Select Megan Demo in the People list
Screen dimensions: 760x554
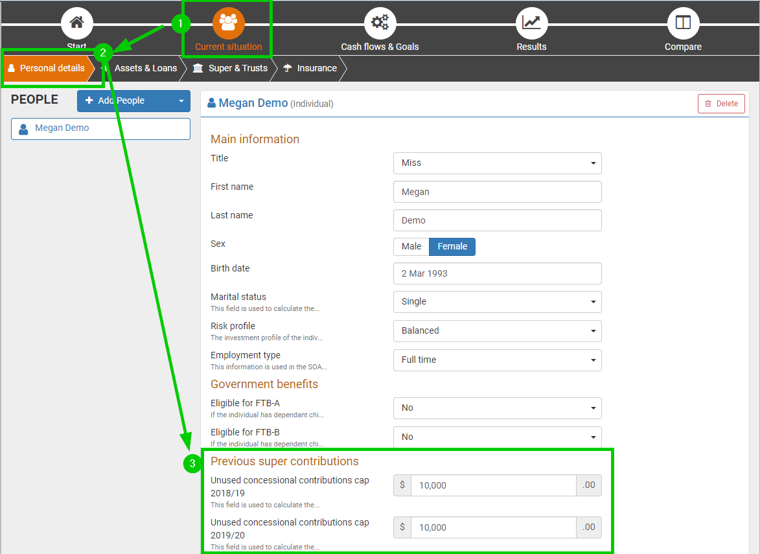100,128
